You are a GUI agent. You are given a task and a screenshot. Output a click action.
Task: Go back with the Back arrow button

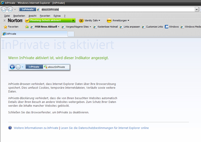4,9
